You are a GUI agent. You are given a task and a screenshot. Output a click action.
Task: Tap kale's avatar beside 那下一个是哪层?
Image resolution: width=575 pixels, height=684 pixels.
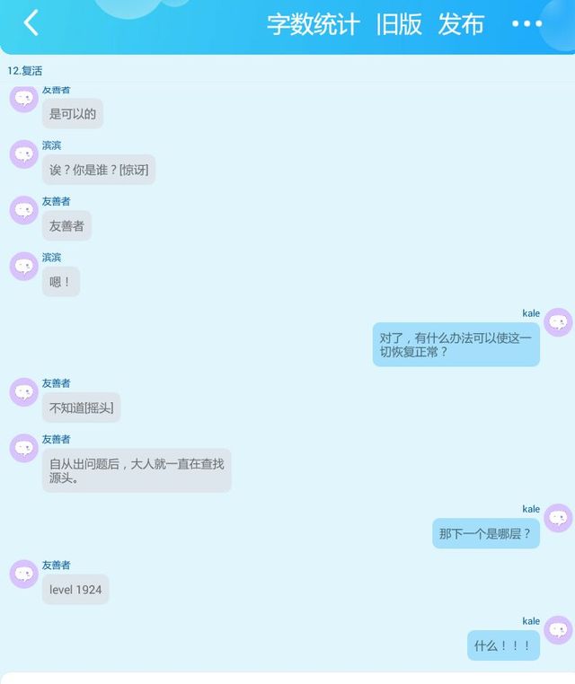[x=558, y=518]
